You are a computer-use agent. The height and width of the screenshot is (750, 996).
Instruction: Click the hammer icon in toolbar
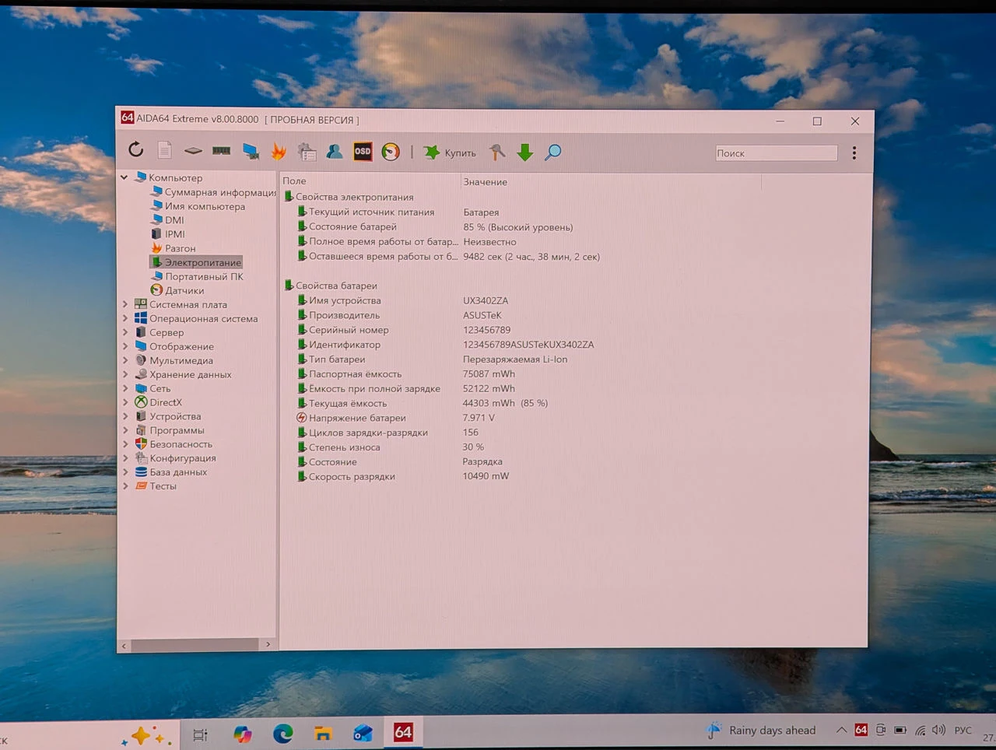point(497,152)
